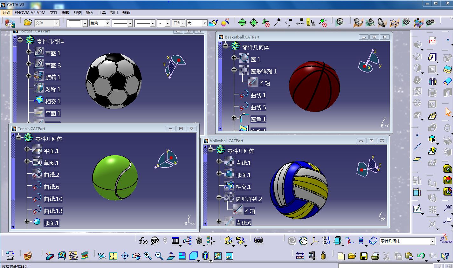Select 球面.1 in Tennis tree

point(51,223)
